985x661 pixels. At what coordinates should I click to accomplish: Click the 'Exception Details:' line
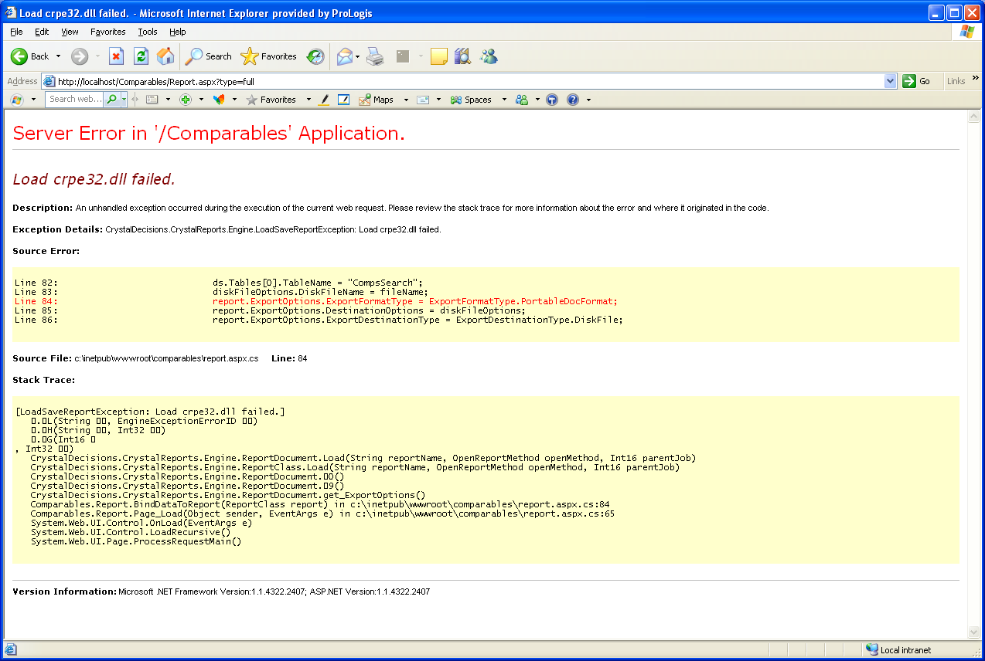[x=227, y=229]
